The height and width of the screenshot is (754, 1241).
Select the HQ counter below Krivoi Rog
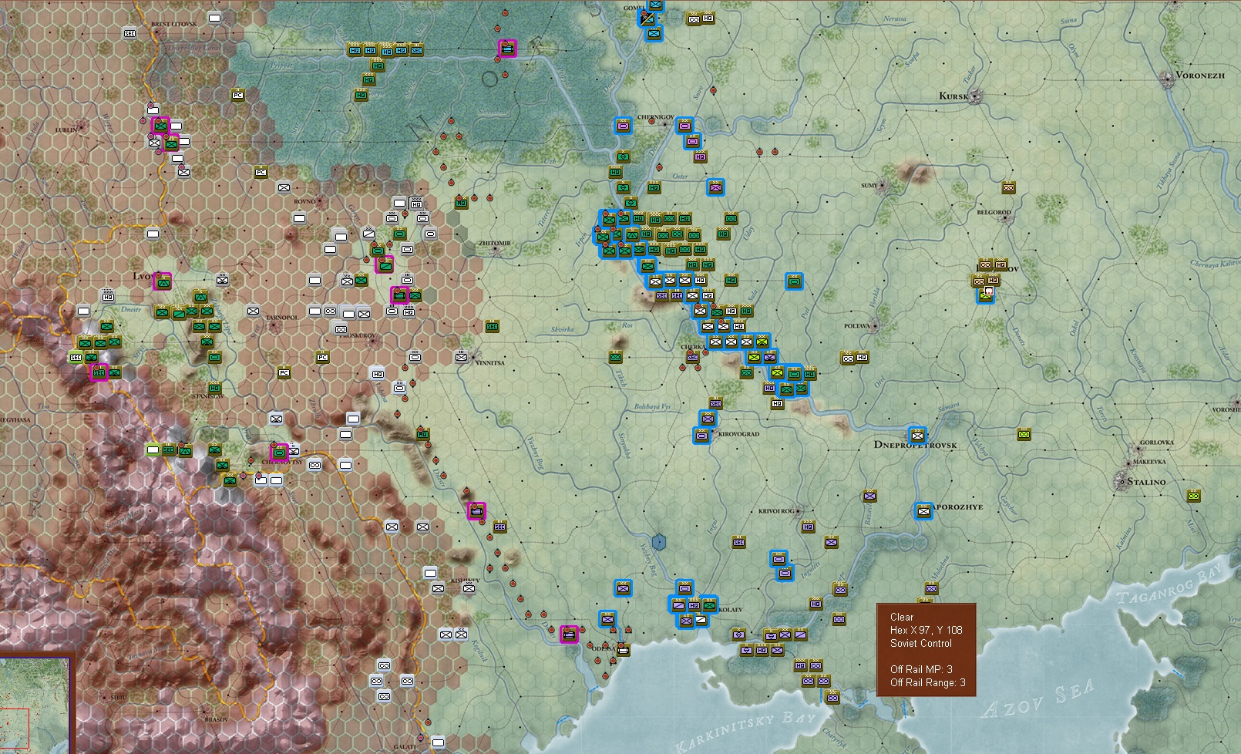[x=808, y=527]
